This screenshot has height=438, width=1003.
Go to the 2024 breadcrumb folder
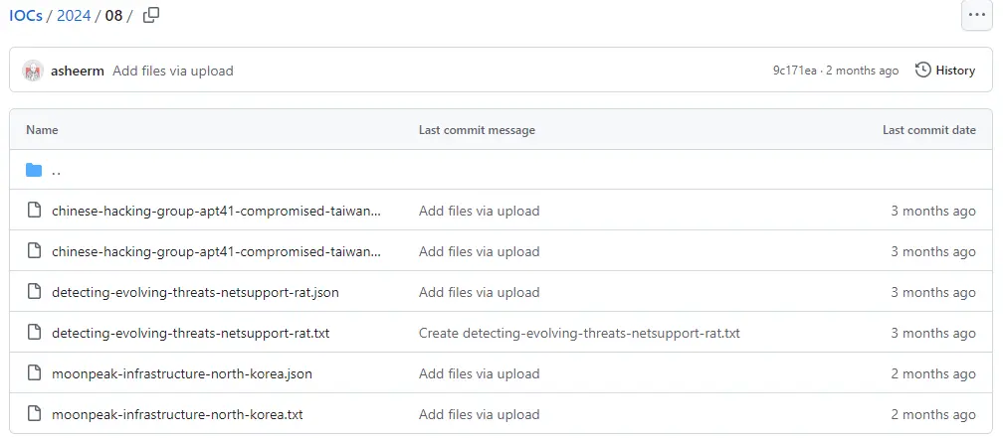[x=74, y=16]
